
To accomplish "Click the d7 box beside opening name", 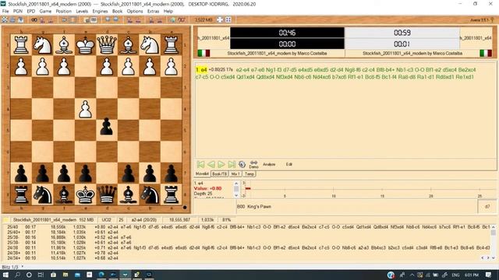I will pos(487,207).
